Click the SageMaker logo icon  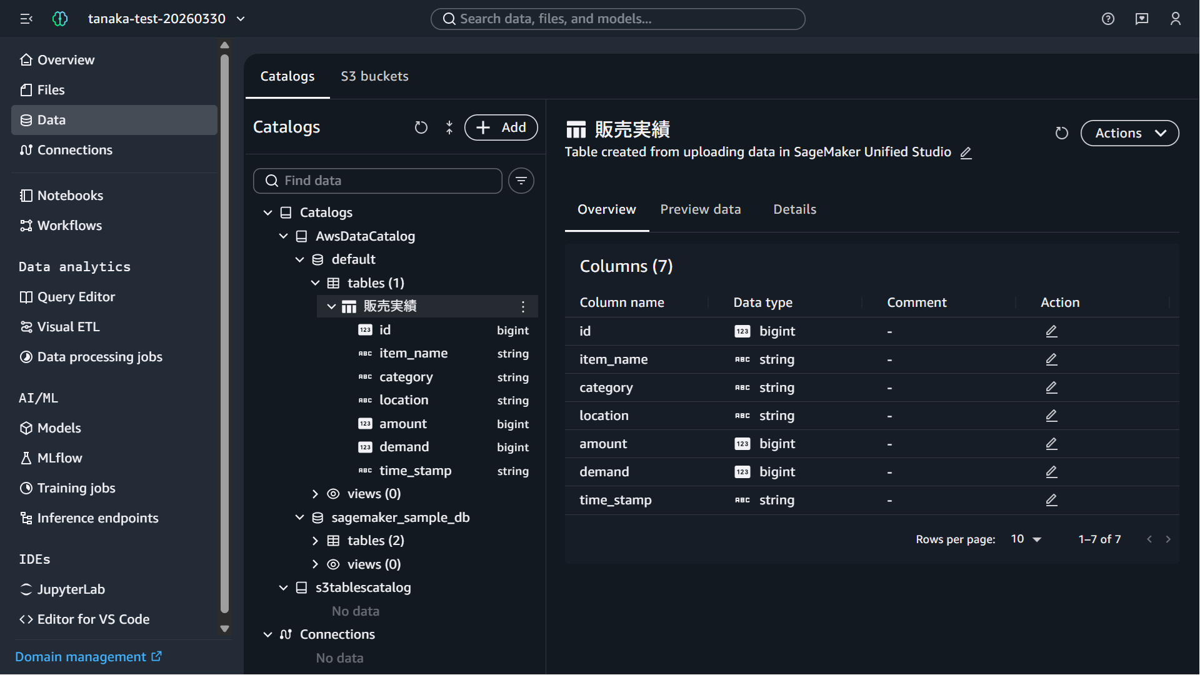pyautogui.click(x=60, y=19)
